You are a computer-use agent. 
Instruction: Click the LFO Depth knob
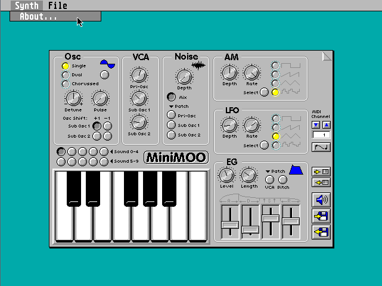click(x=229, y=125)
